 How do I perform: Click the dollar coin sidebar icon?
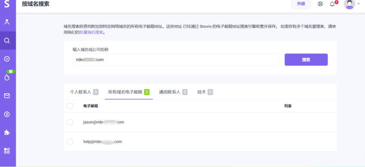pos(7,114)
